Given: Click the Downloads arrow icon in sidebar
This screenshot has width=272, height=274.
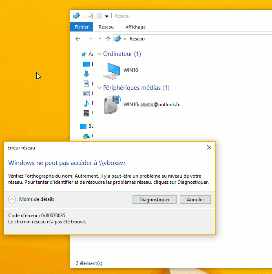Looking at the screenshot, I should [x=86, y=74].
